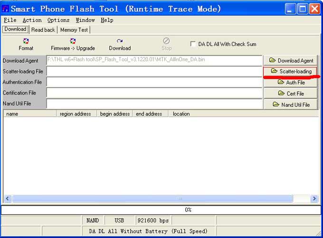Switch to the Download tab
323x238 pixels.
pyautogui.click(x=16, y=29)
